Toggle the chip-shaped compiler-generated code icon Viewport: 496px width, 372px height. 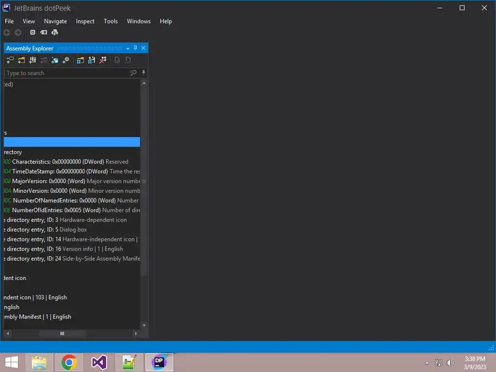pyautogui.click(x=32, y=32)
